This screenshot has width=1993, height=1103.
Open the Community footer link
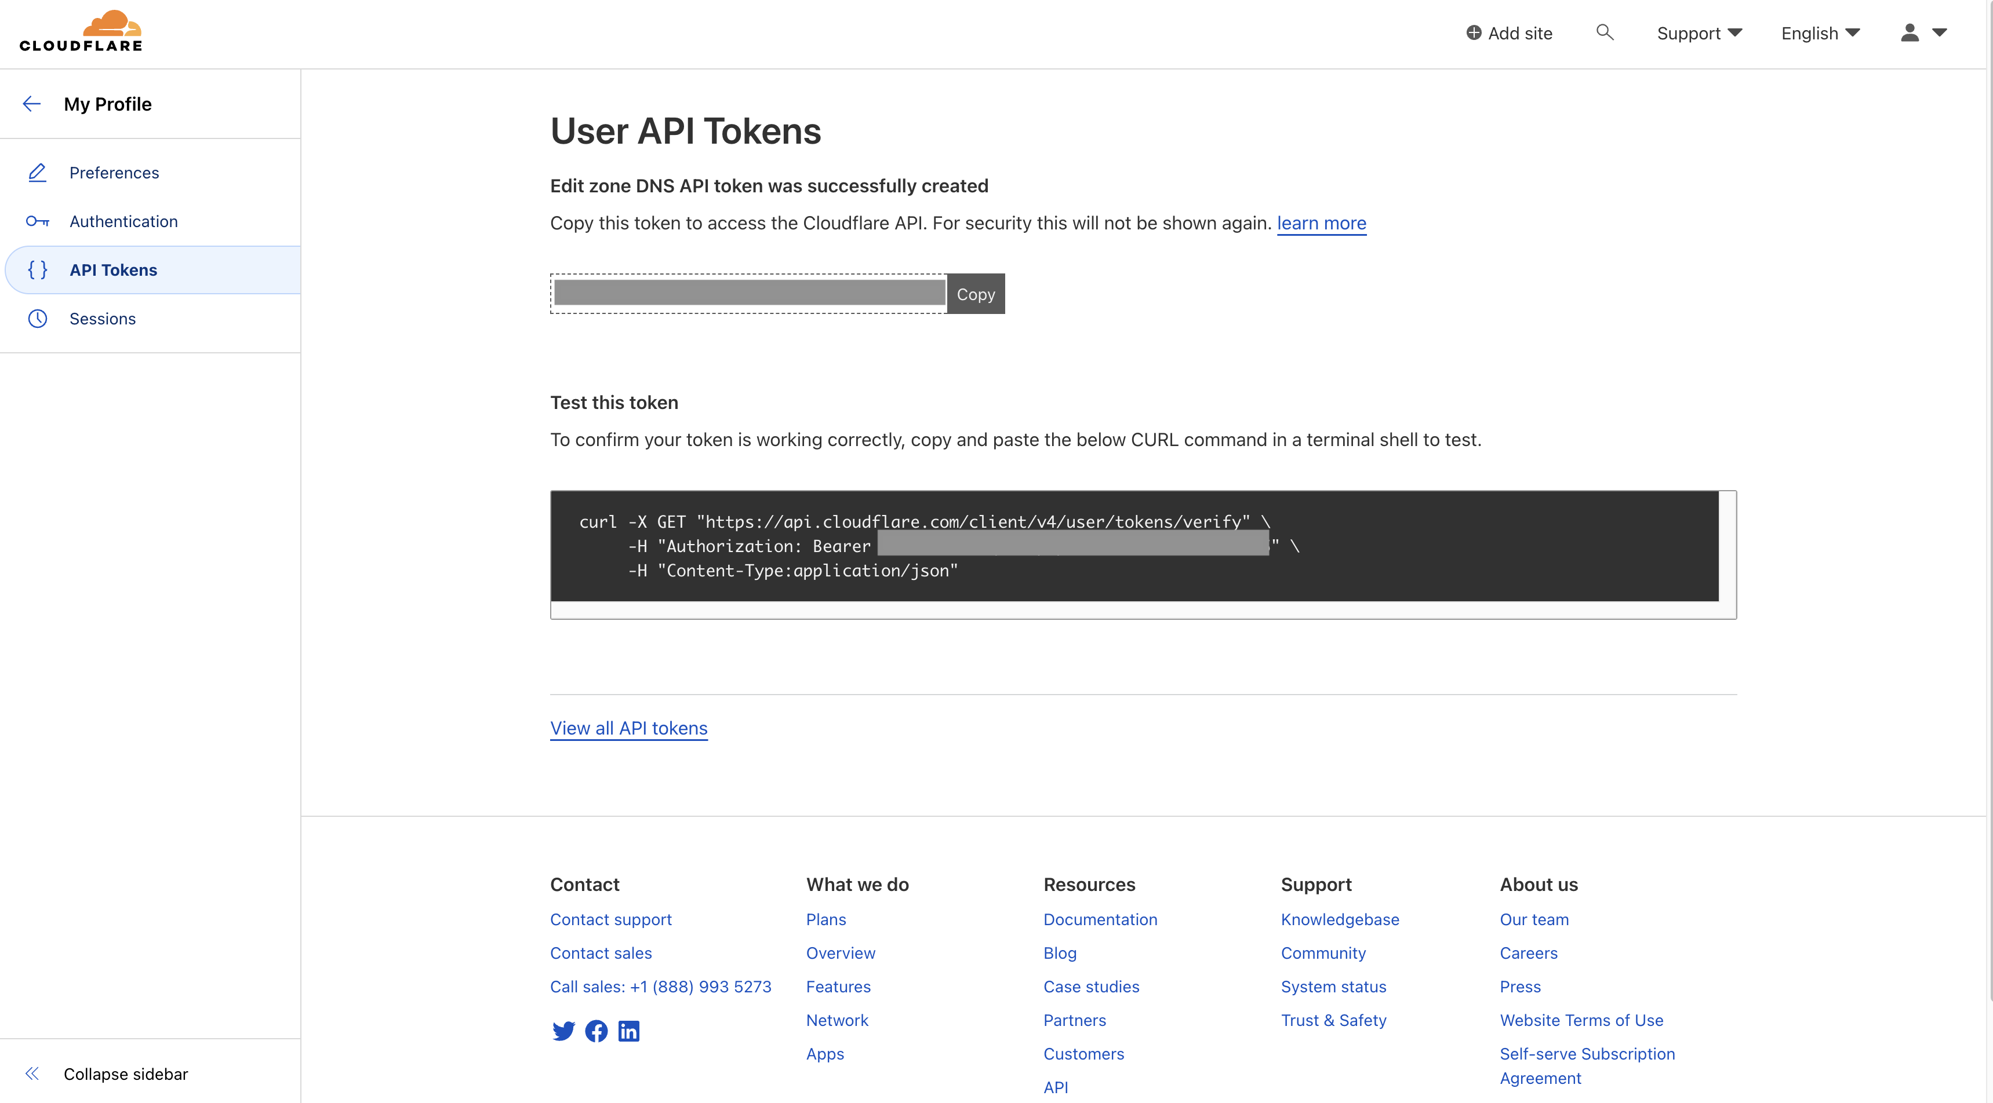click(1323, 953)
